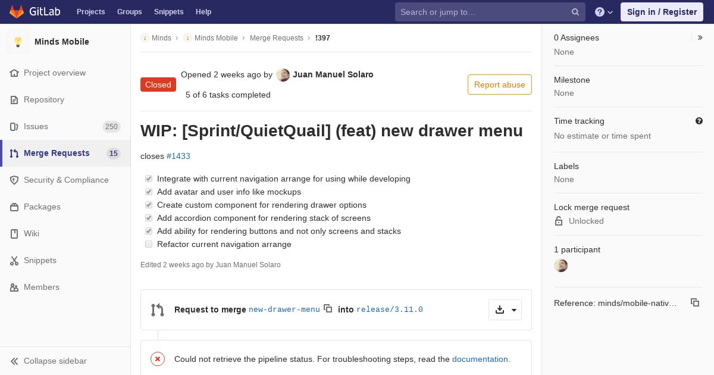Open Packages in sidebar
This screenshot has width=714, height=375.
(65, 207)
